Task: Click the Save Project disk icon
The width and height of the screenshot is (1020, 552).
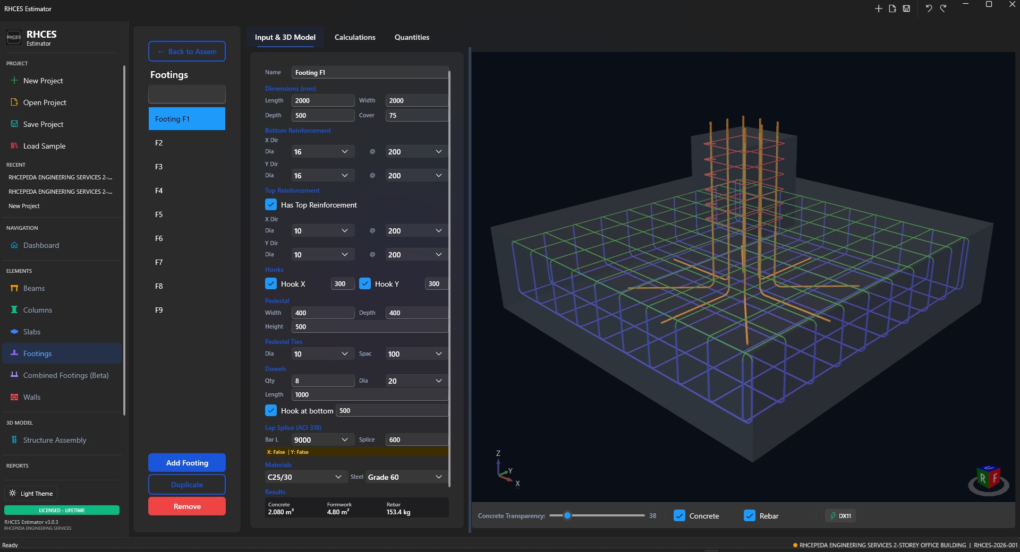Action: (x=14, y=124)
